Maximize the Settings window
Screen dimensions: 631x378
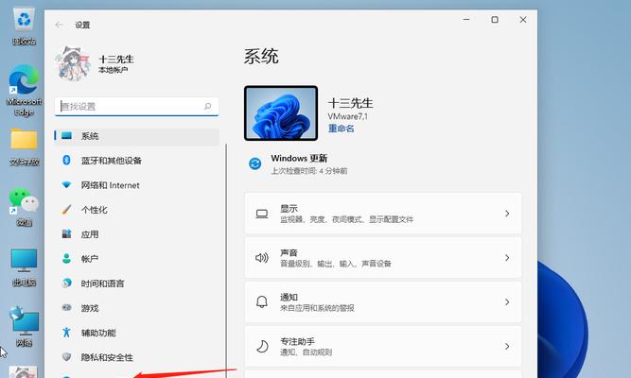pos(495,19)
